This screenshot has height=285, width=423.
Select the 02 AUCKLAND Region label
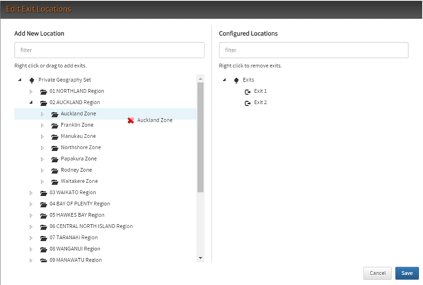click(75, 102)
